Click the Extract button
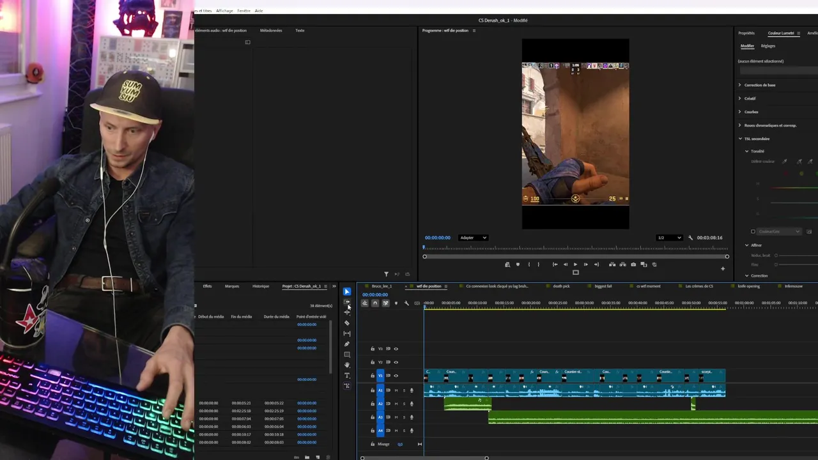Image resolution: width=818 pixels, height=460 pixels. click(x=622, y=264)
